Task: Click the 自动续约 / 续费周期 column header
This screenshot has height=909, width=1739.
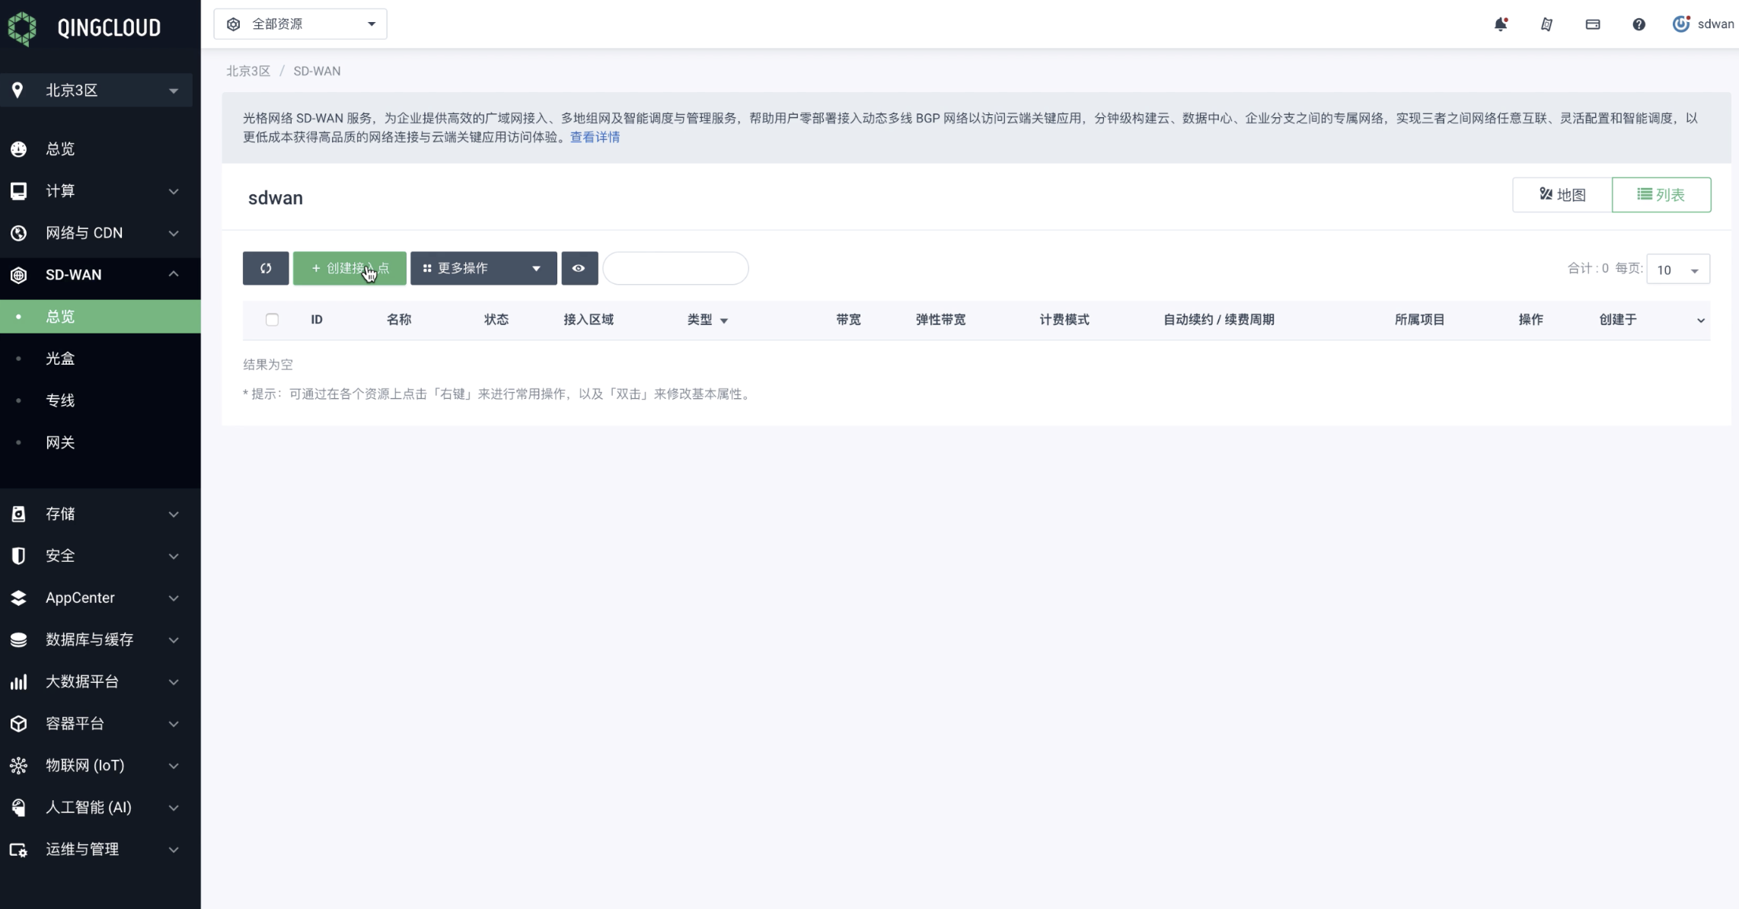Action: click(1219, 320)
